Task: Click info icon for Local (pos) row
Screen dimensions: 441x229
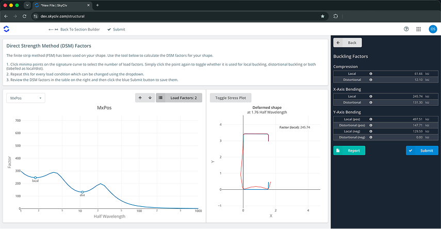Action: (x=371, y=119)
